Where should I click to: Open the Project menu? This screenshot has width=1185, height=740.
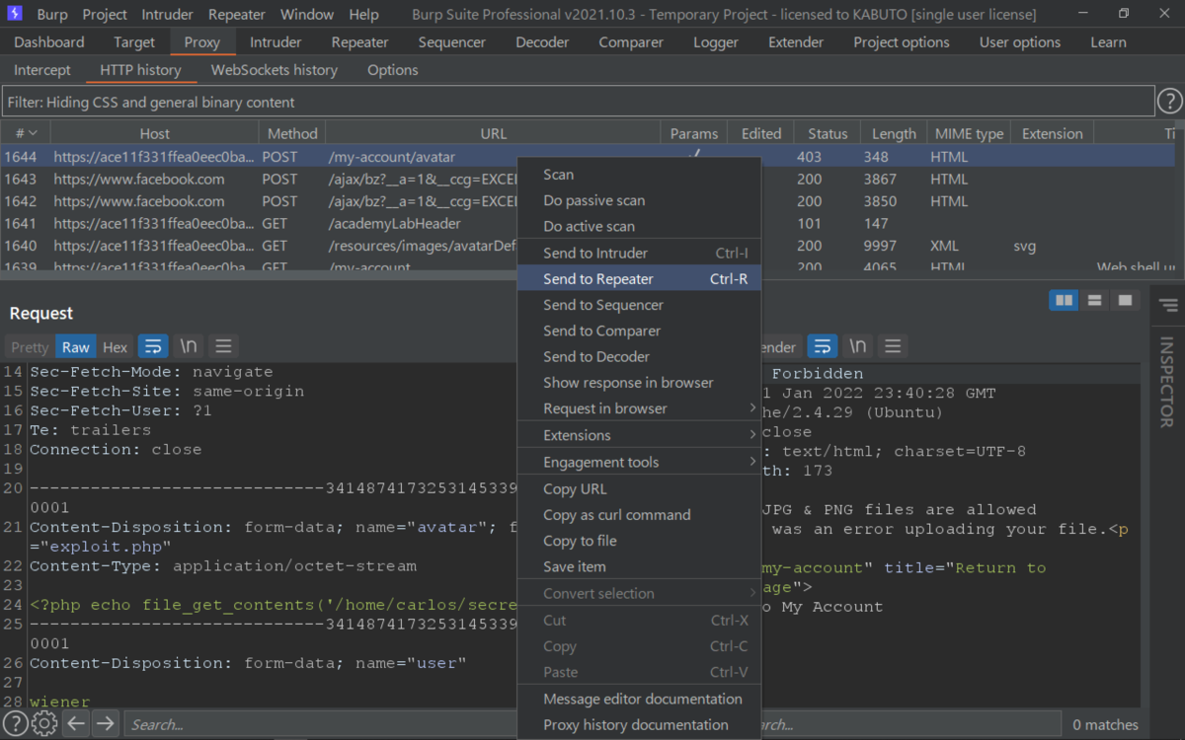coord(105,14)
